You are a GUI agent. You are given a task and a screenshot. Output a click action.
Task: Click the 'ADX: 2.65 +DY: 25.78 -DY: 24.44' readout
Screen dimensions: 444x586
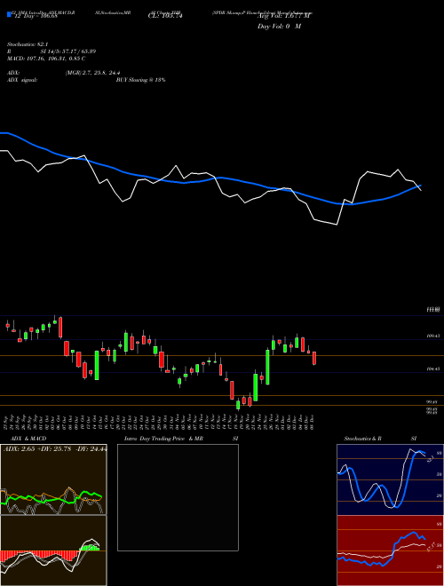(55, 449)
